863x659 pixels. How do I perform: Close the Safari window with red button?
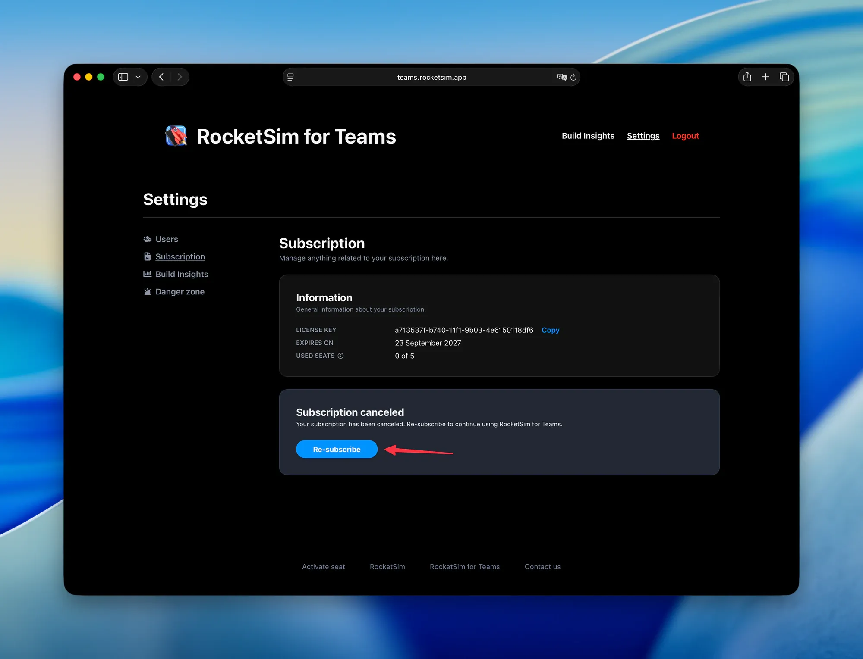coord(77,77)
